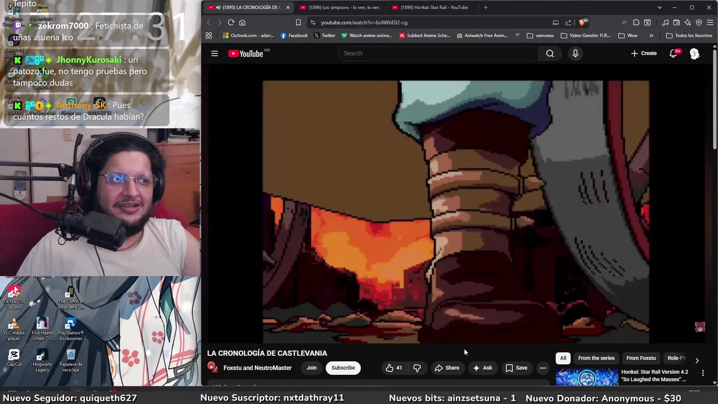This screenshot has height=404, width=718.
Task: Open PlayStation Accessories desktop icon
Action: [x=71, y=329]
